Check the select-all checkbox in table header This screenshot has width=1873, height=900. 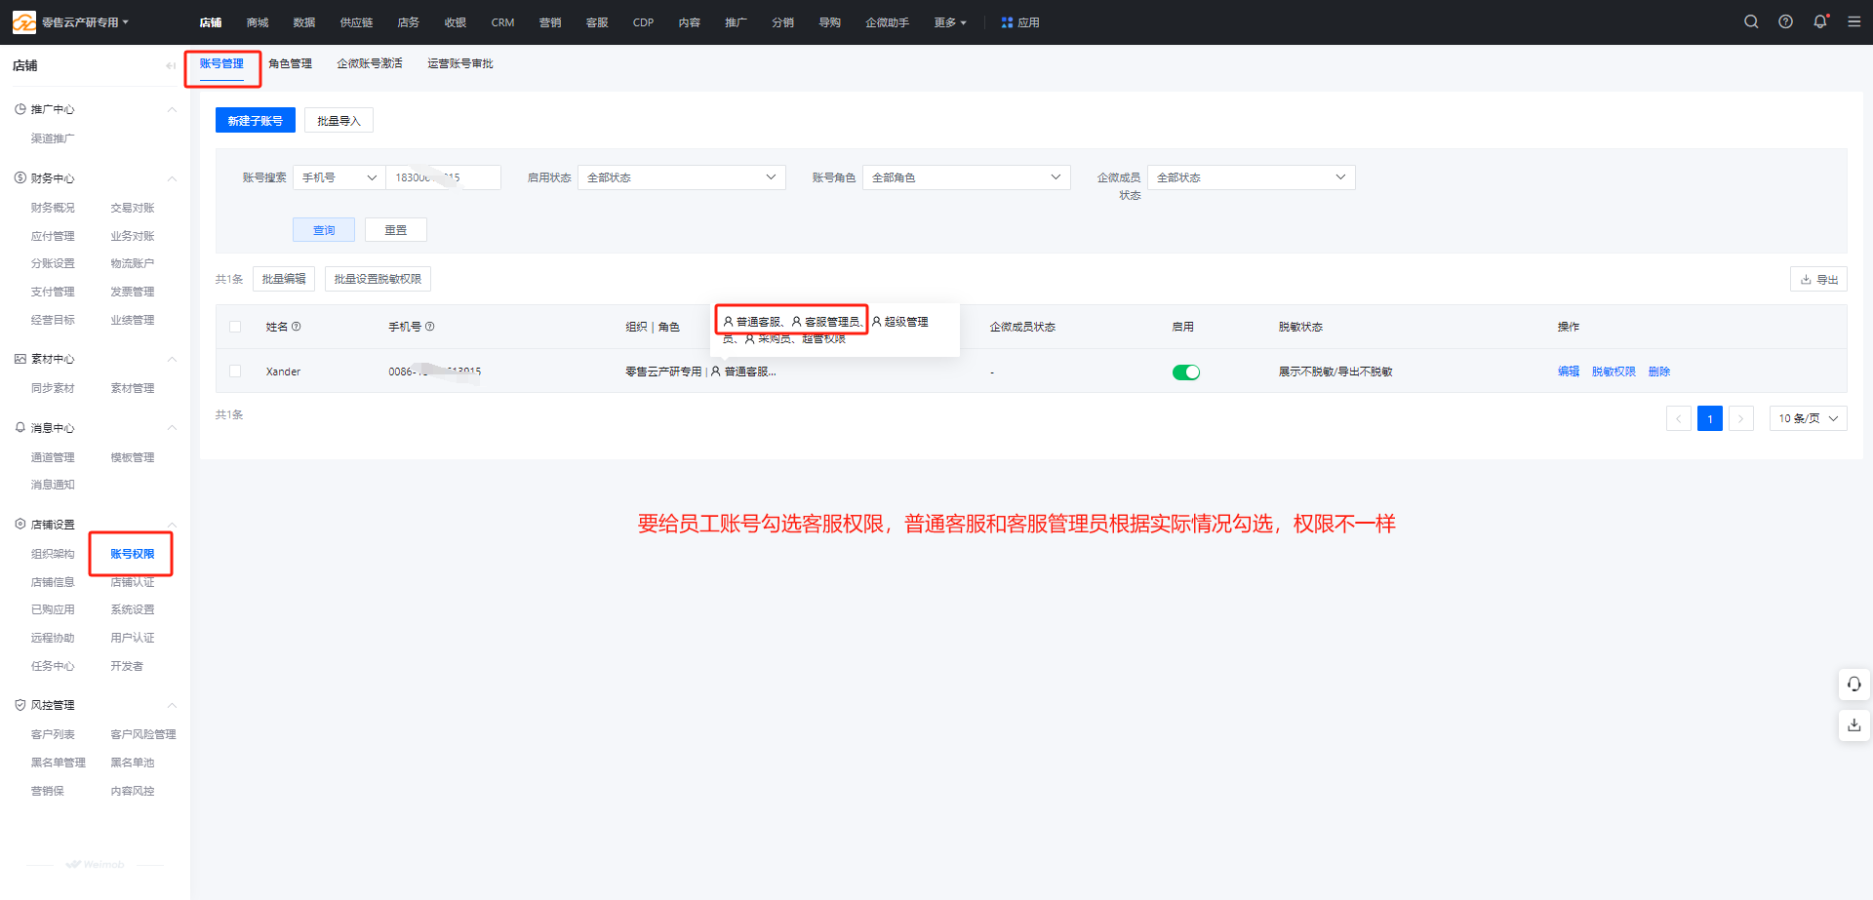[x=235, y=327]
